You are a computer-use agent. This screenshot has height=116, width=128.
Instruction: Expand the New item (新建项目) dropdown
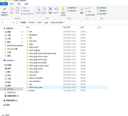72,8
